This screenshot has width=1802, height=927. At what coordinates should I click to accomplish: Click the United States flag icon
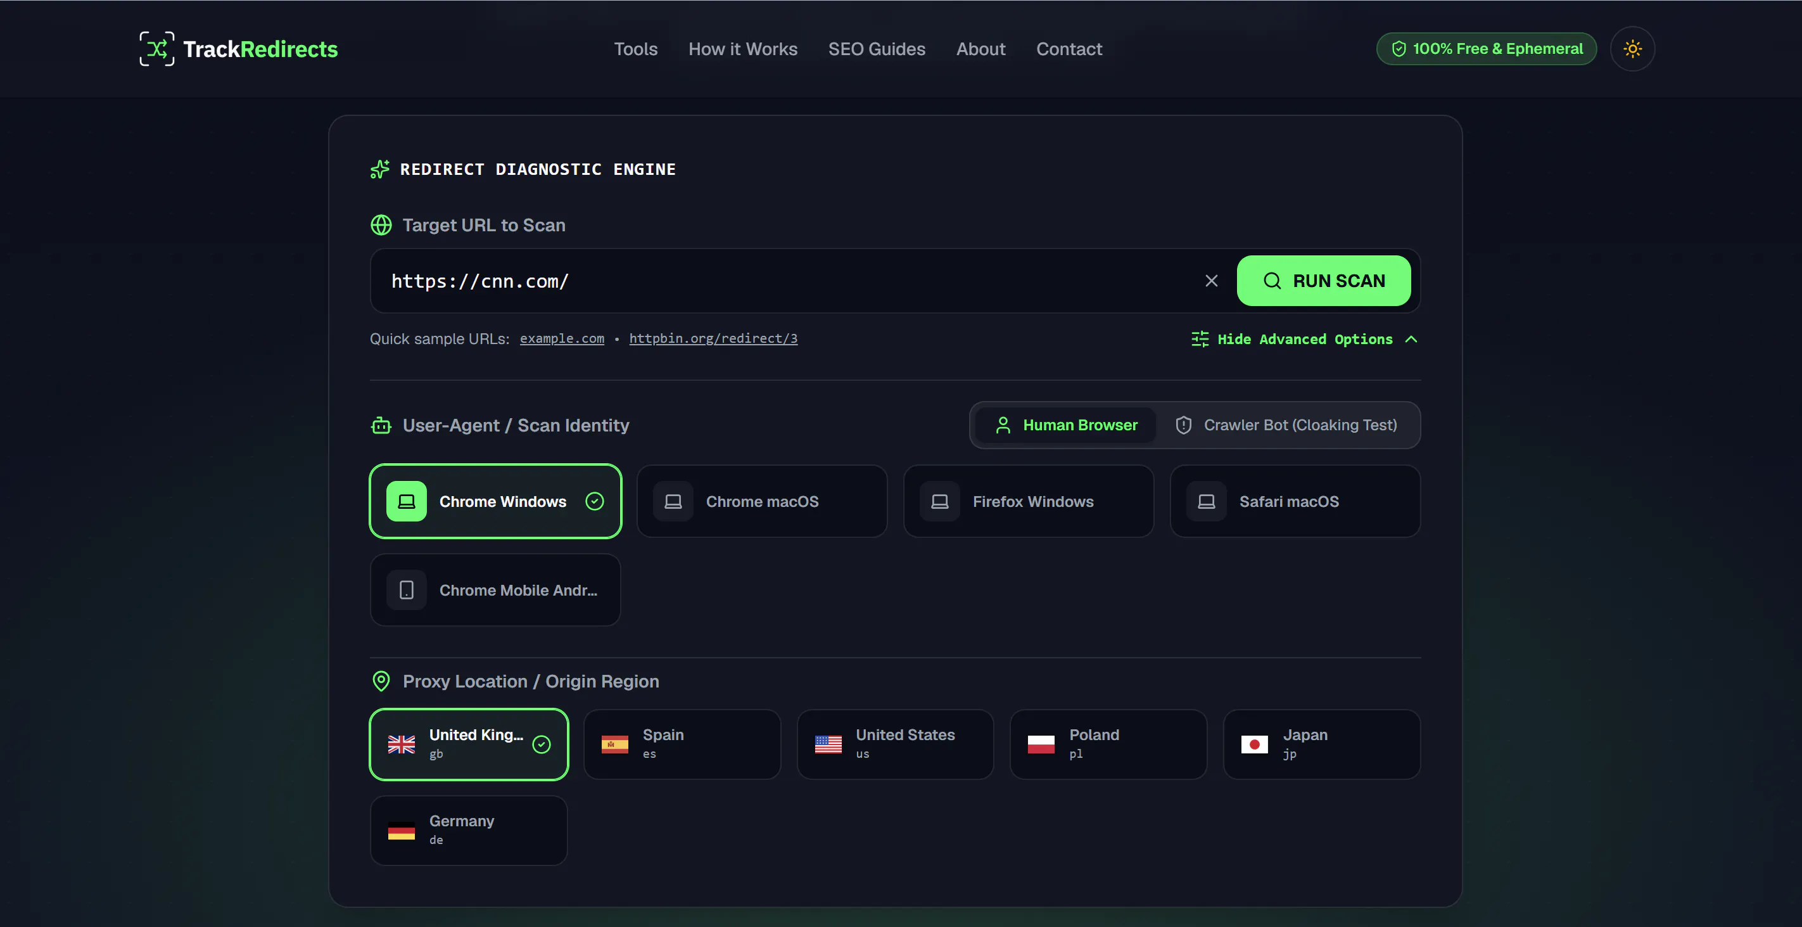click(828, 745)
